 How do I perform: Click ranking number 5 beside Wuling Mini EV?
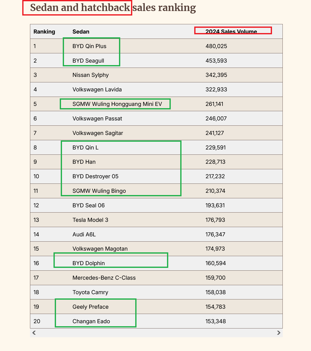point(35,104)
